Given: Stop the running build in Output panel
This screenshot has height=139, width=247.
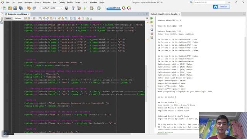Looking at the screenshot, I should click(x=152, y=34).
